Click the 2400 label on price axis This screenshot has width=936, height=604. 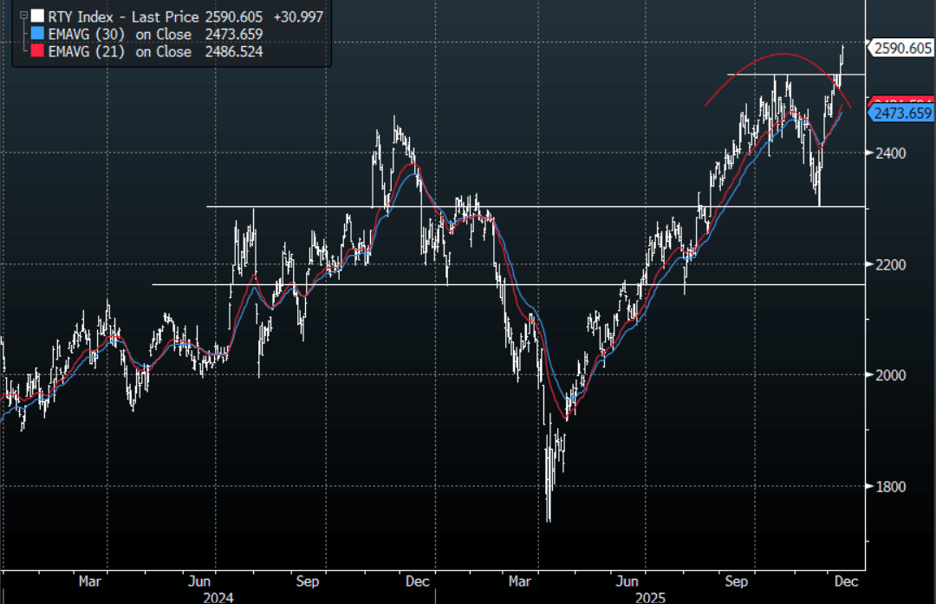point(889,153)
